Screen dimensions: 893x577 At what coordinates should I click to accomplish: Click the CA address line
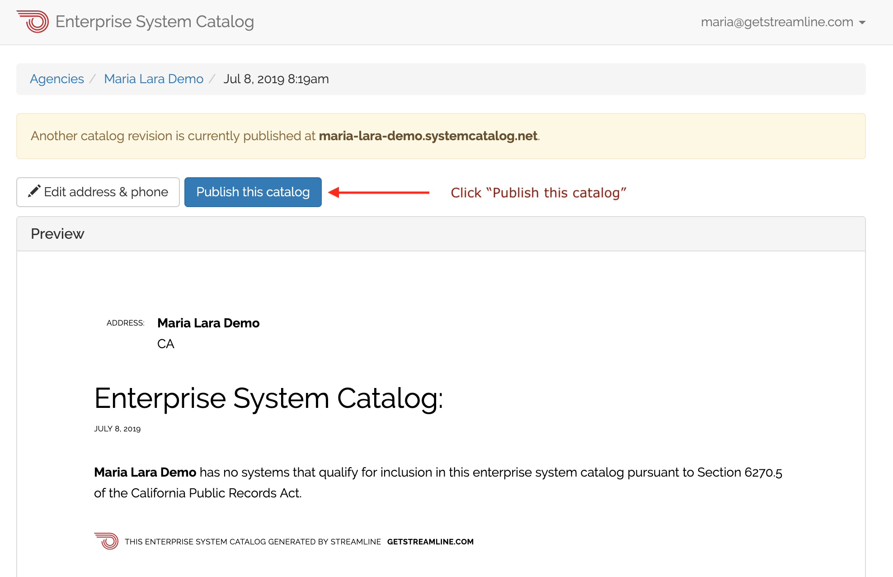coord(165,344)
